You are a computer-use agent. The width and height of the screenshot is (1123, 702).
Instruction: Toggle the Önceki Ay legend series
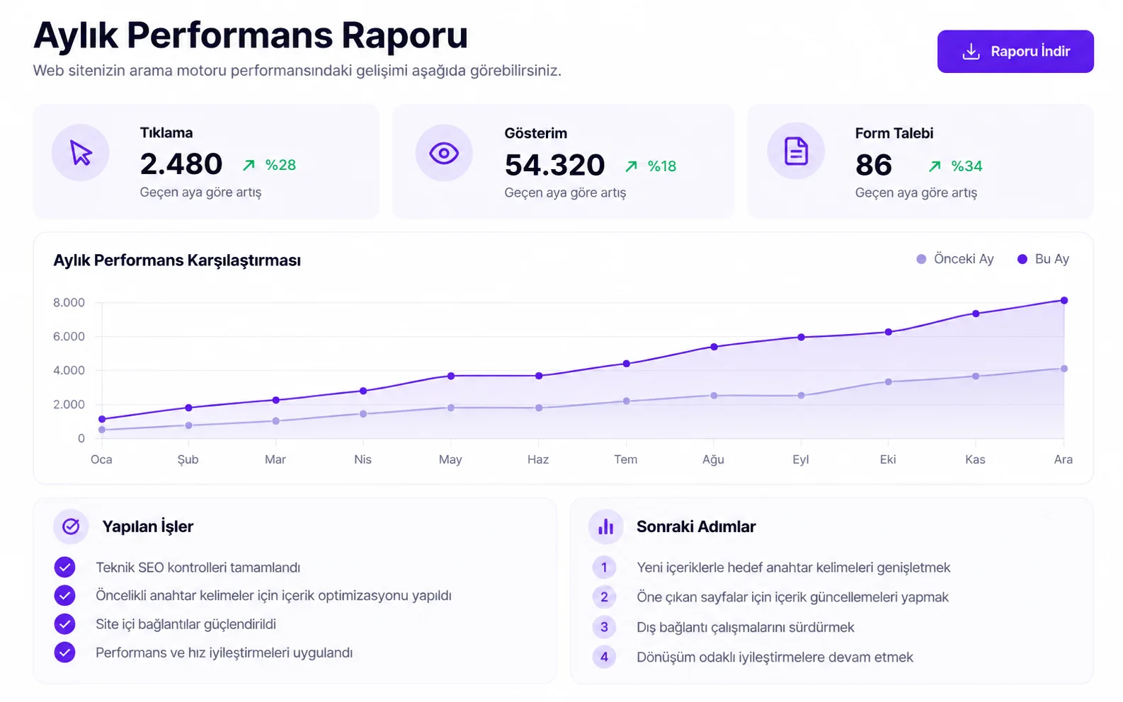(955, 259)
